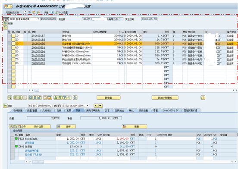The width and height of the screenshot is (238, 169).
Task: Click the condition detail magnifier icon
Action: tap(11, 126)
